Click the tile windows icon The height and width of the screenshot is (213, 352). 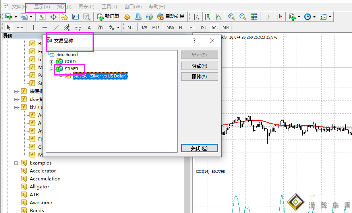click(254, 17)
